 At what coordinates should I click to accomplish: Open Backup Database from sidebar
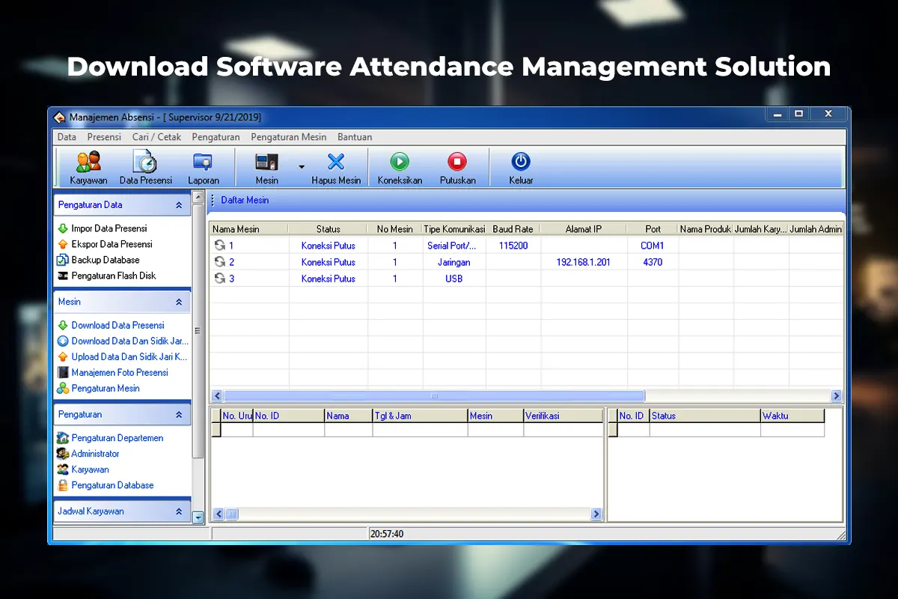coord(105,260)
